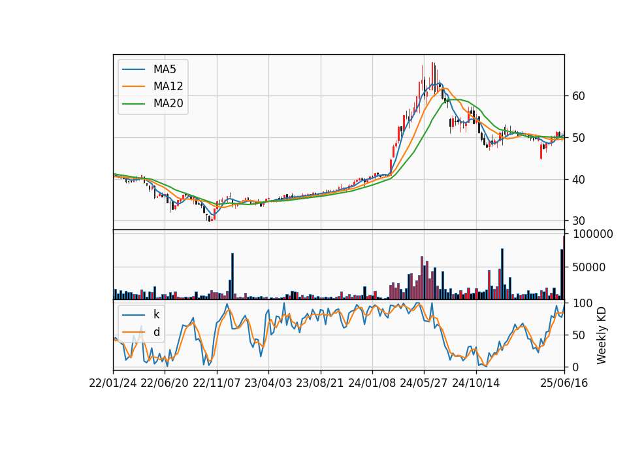
Task: Click the tall volume bar near 22/11/07
Action: click(233, 276)
